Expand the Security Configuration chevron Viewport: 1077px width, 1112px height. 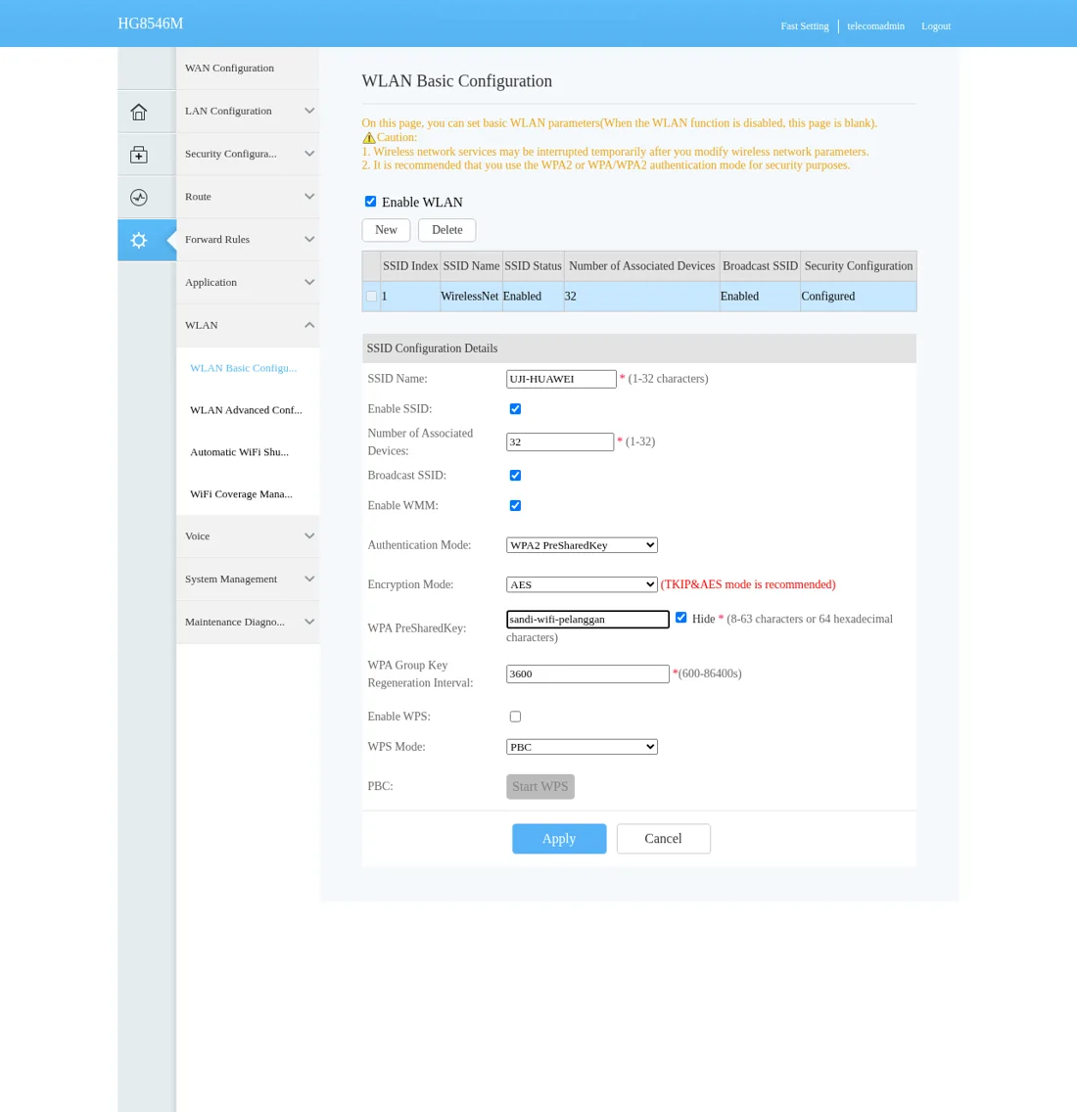pos(309,153)
